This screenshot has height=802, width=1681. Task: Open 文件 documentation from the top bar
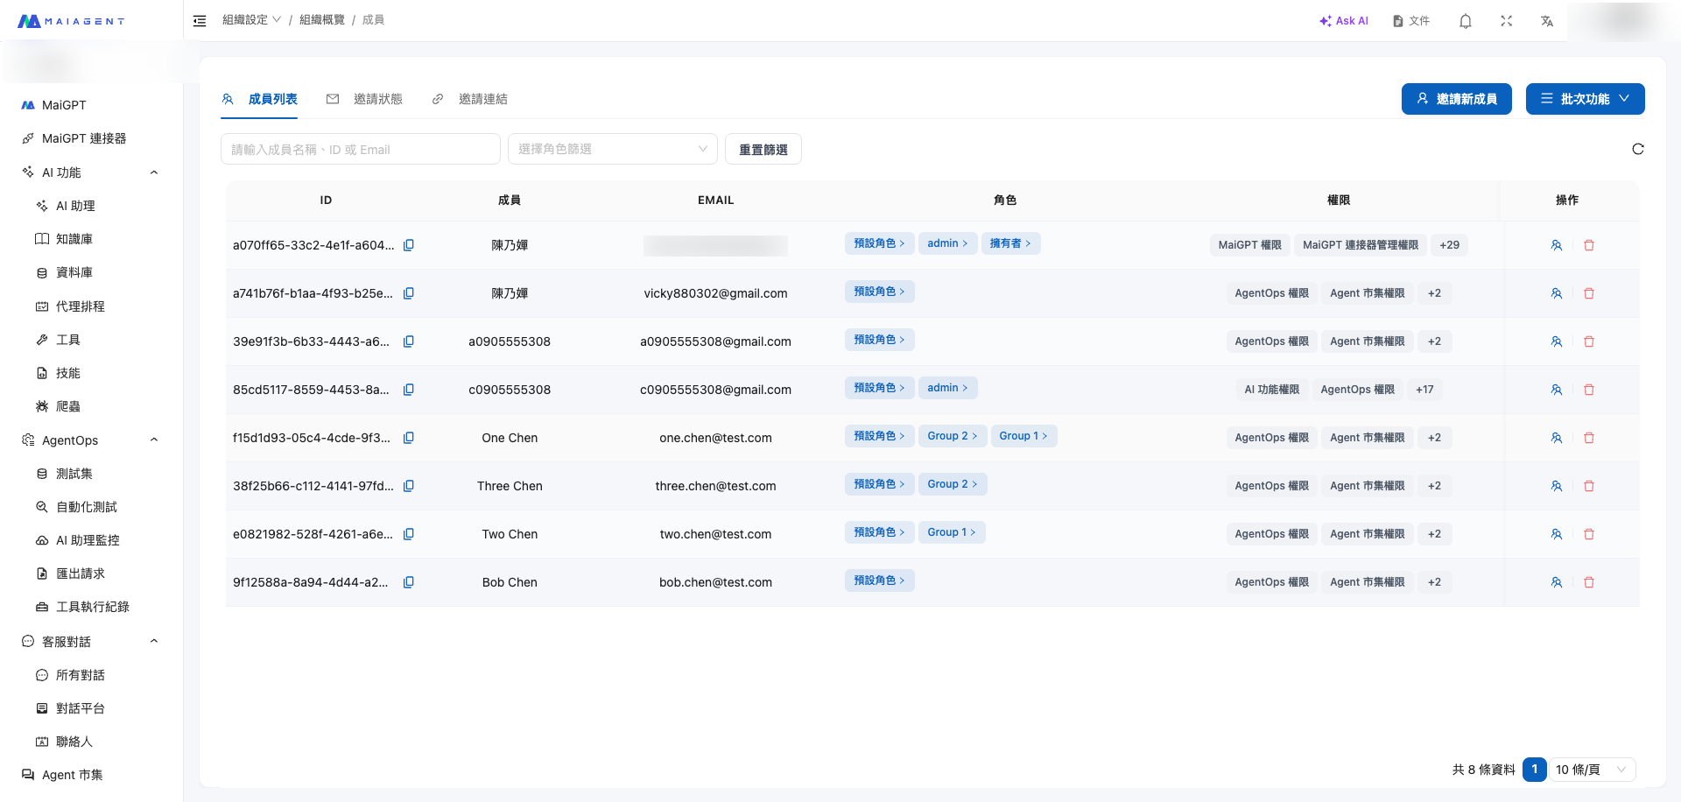[1410, 20]
